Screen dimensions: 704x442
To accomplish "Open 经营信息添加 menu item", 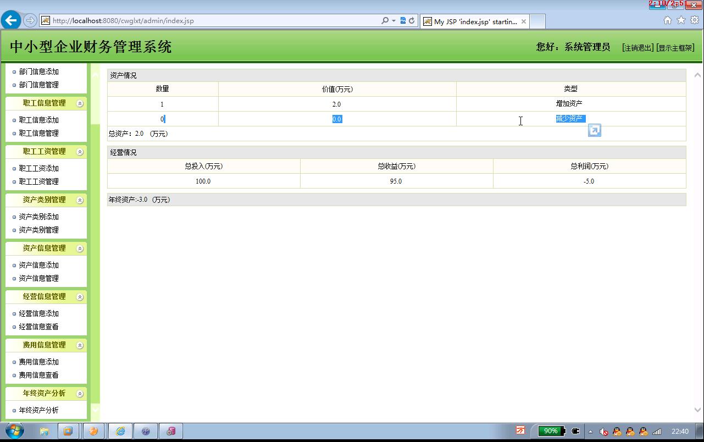I will click(38, 313).
